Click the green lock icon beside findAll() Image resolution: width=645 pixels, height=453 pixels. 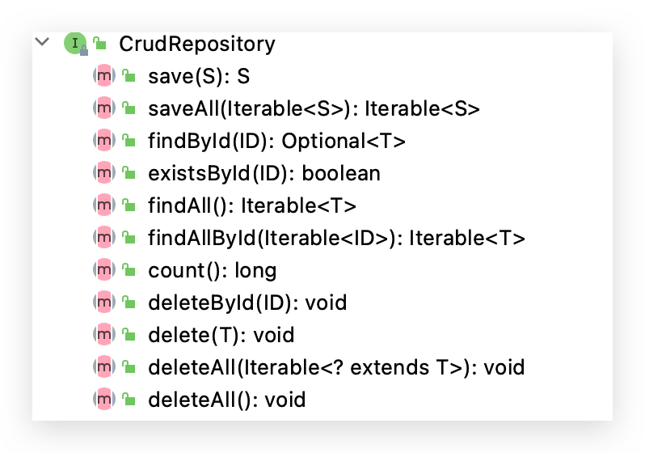point(129,205)
